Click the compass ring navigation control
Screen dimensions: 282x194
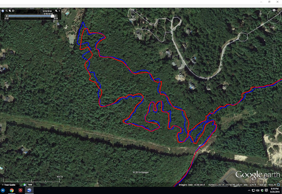pos(274,16)
